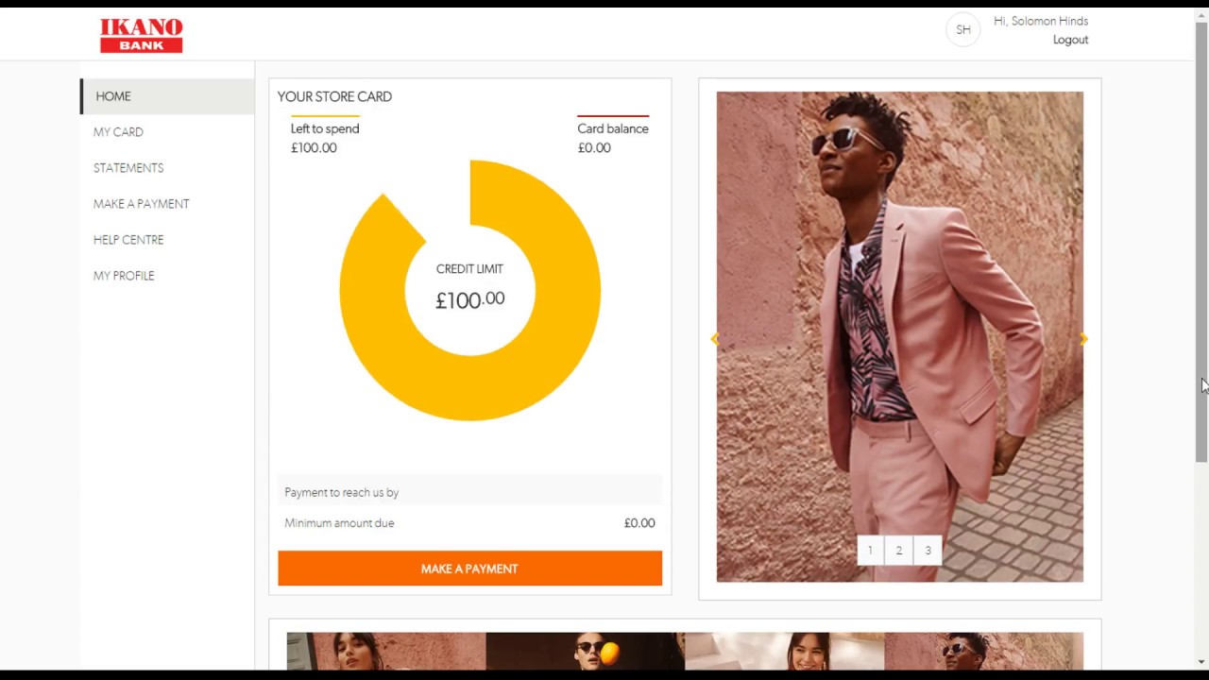Switch carousel to slide 2
Viewport: 1209px width, 680px height.
(899, 551)
